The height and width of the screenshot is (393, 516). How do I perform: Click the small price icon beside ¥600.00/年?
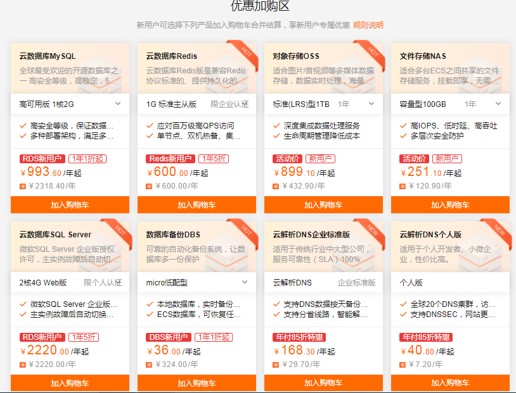tap(149, 186)
